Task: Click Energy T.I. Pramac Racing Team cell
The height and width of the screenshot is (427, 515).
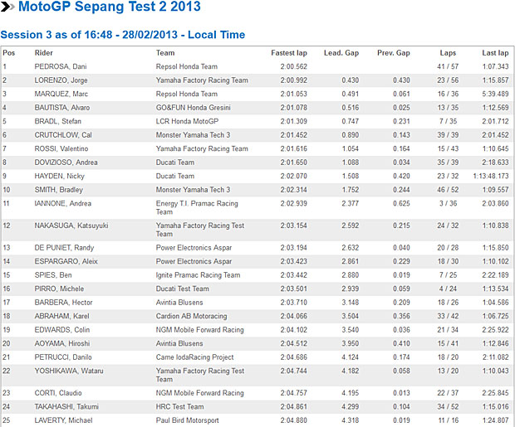Action: point(197,207)
